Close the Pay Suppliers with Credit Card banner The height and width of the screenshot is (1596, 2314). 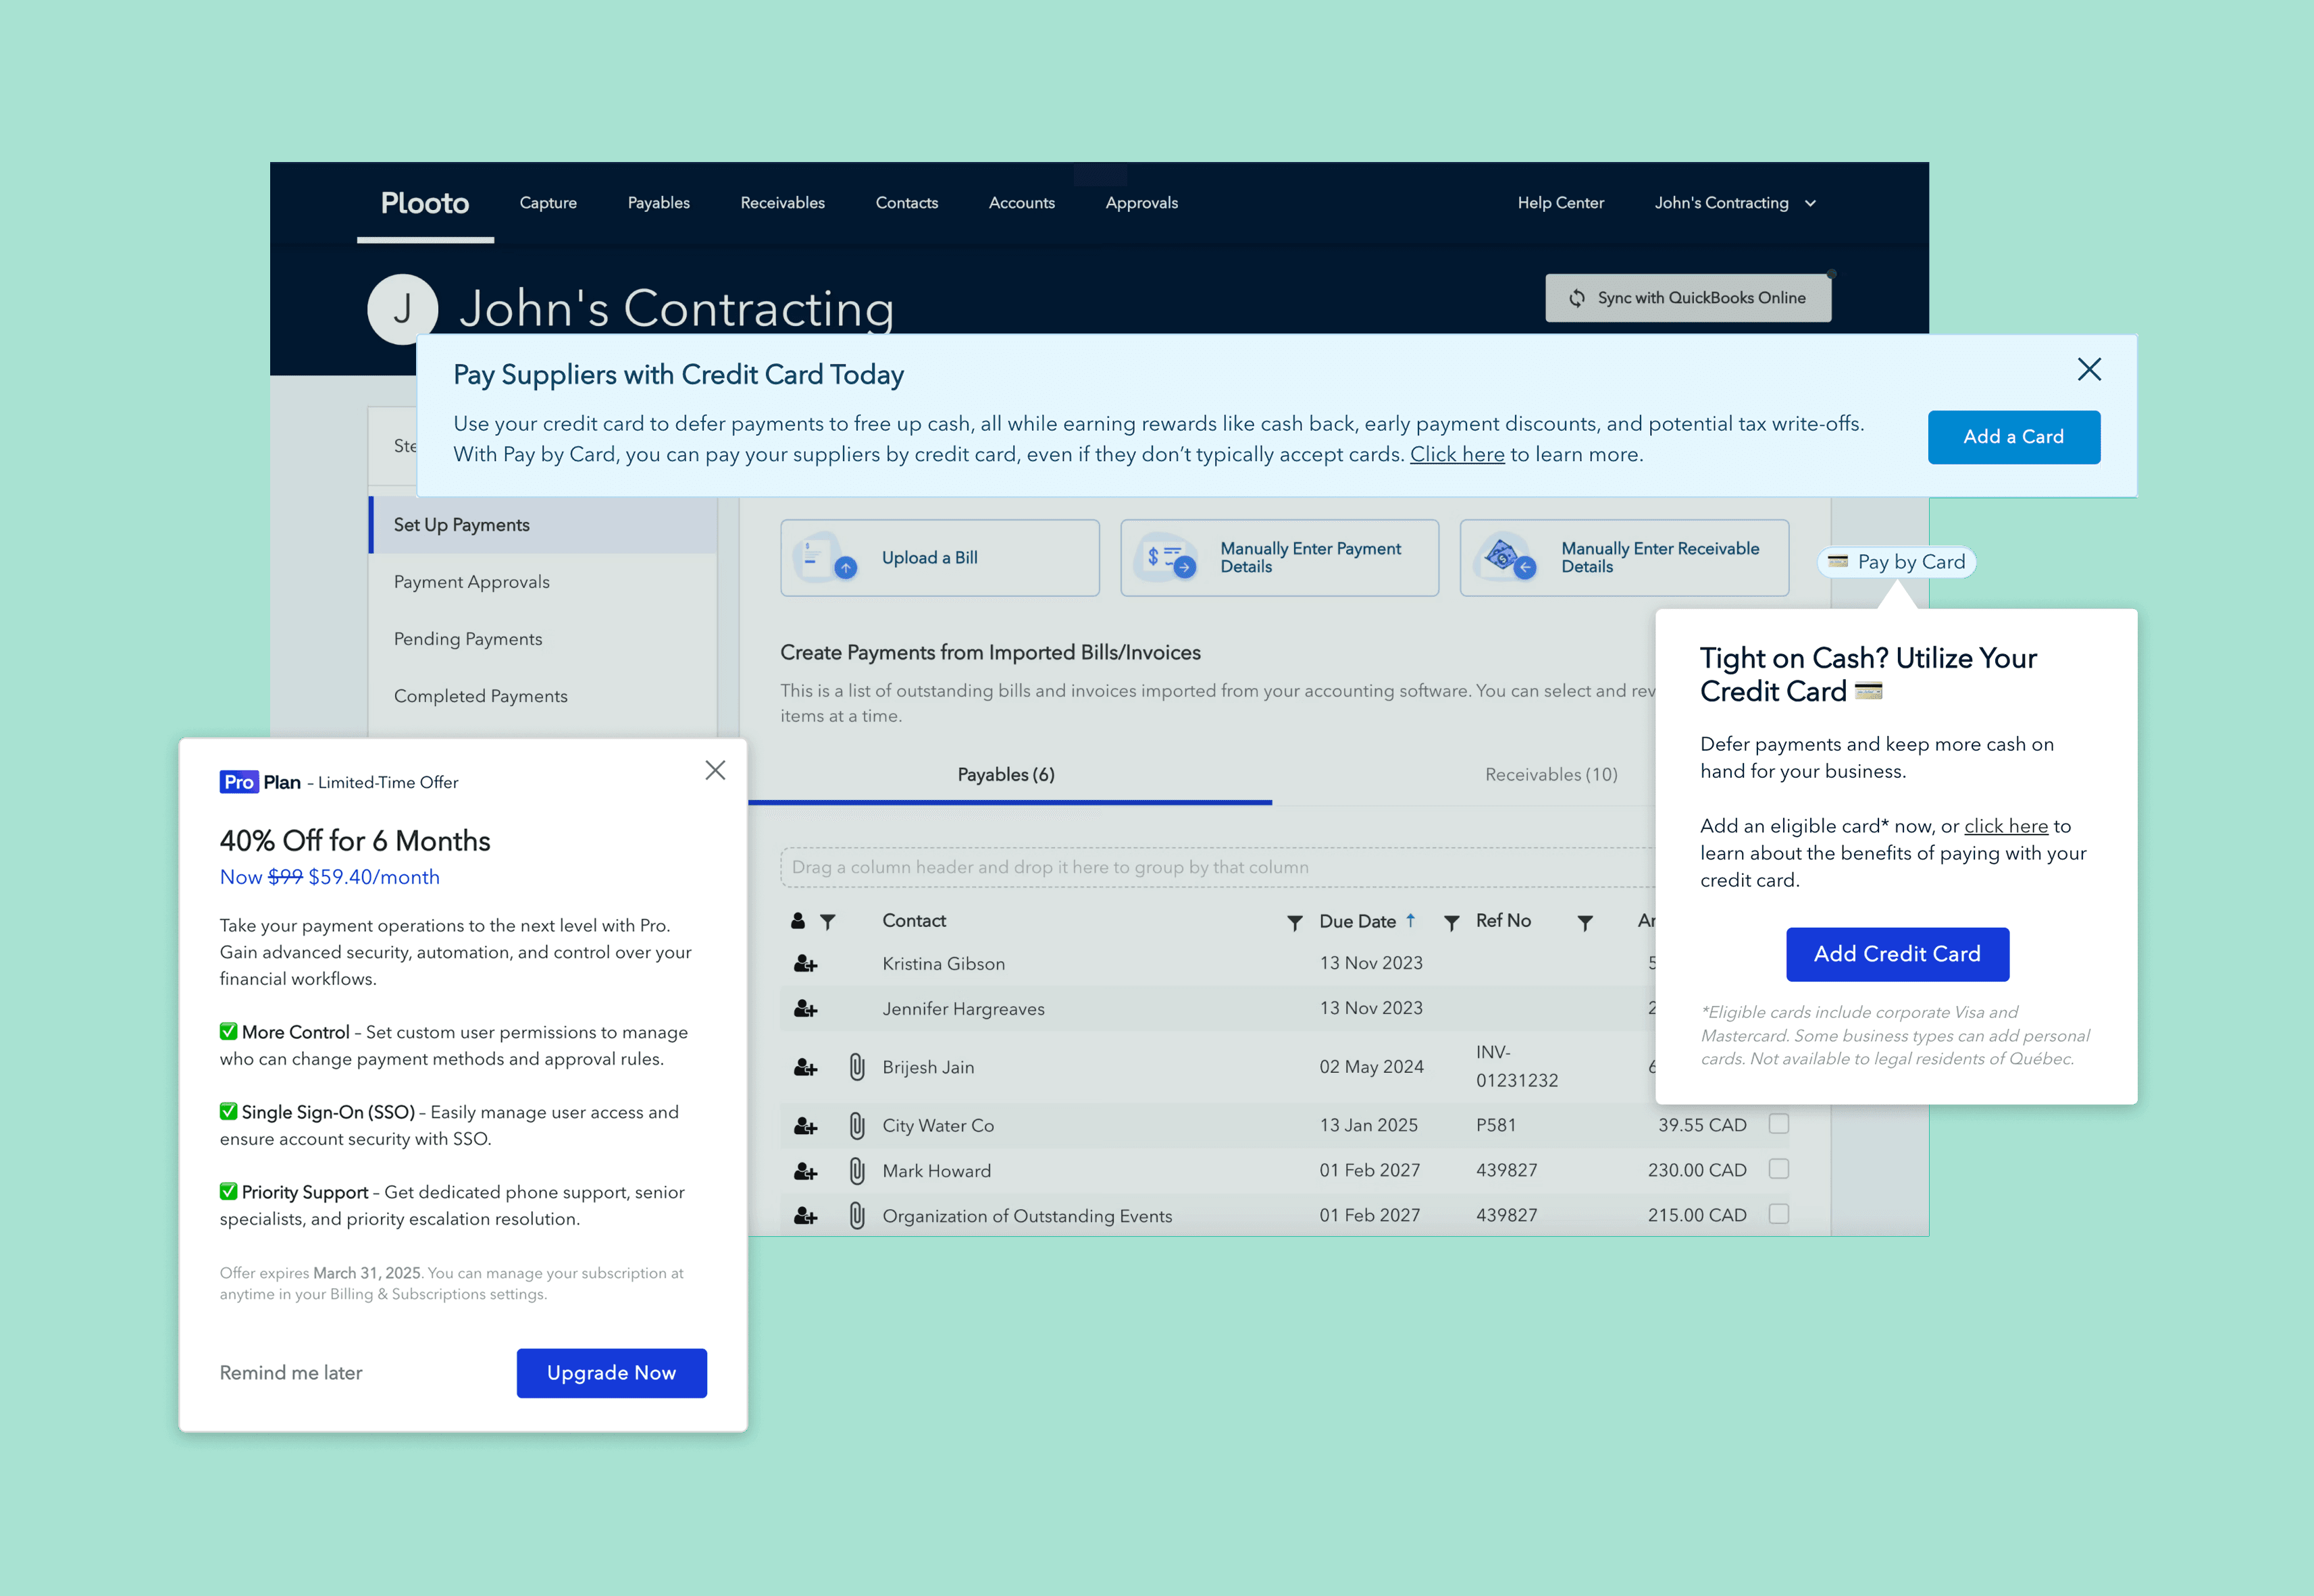pos(2089,369)
